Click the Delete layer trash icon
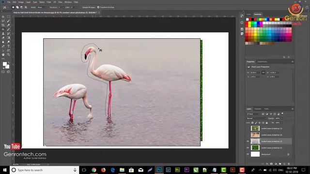 click(x=289, y=164)
